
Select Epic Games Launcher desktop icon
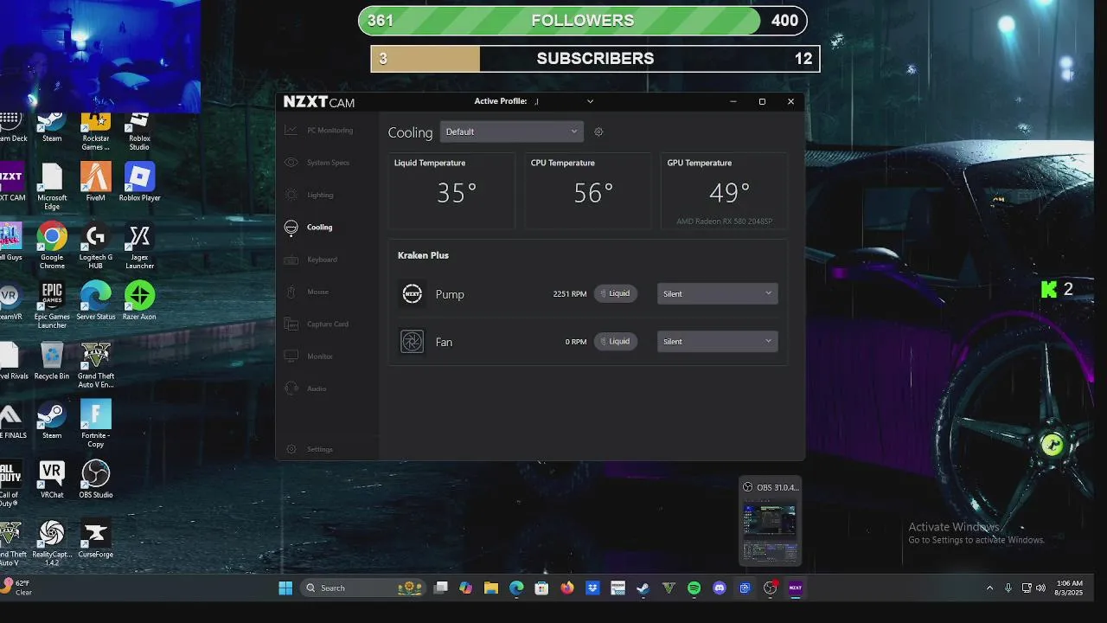point(52,305)
